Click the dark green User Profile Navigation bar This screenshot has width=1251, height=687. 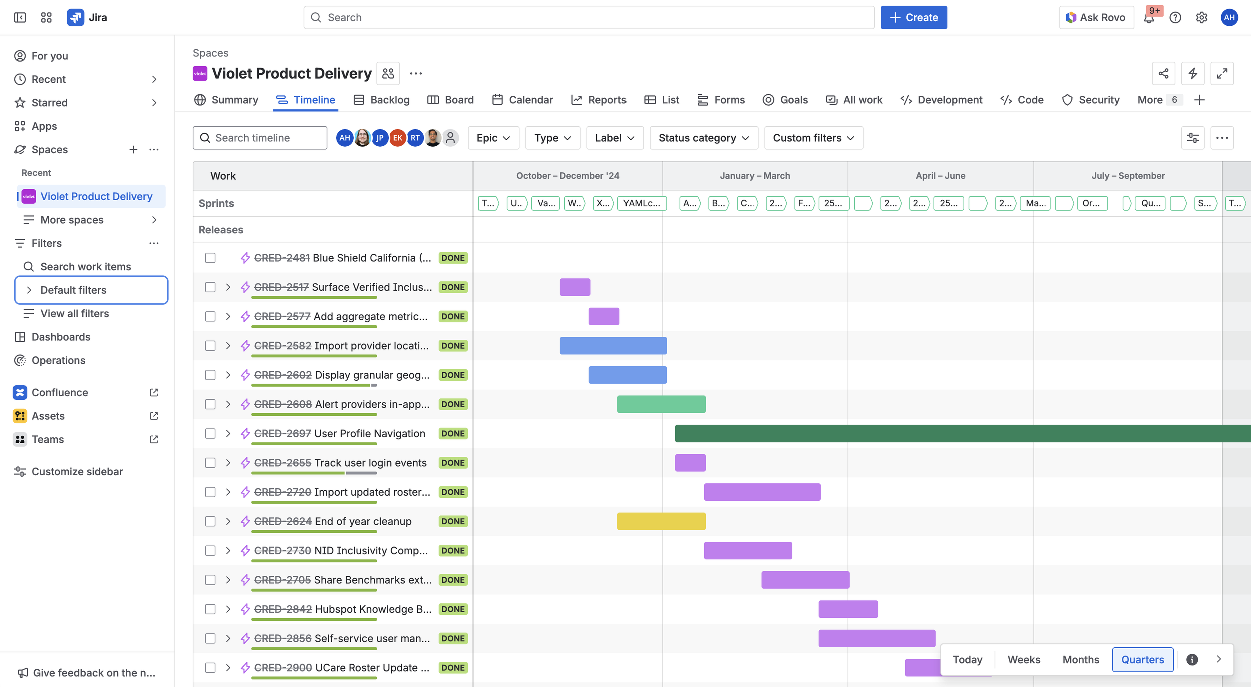(x=951, y=434)
